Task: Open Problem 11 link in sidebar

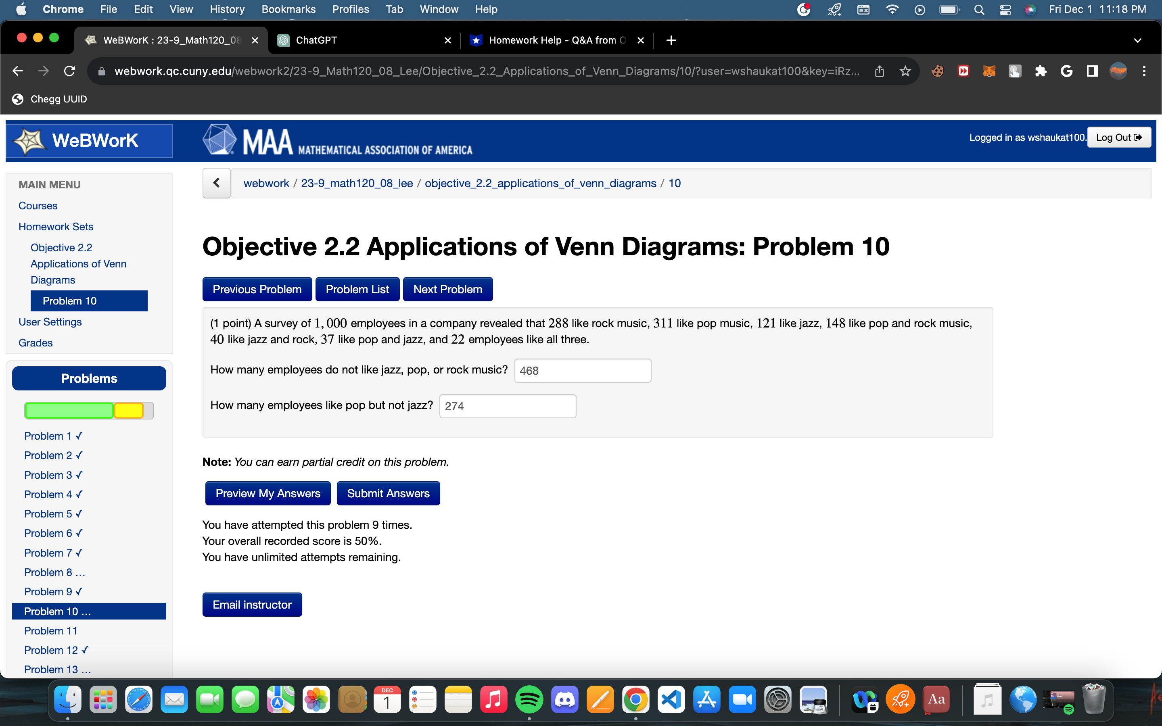Action: [50, 630]
